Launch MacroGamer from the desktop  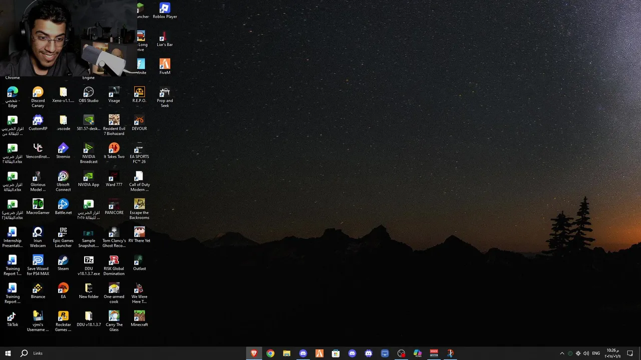click(38, 207)
